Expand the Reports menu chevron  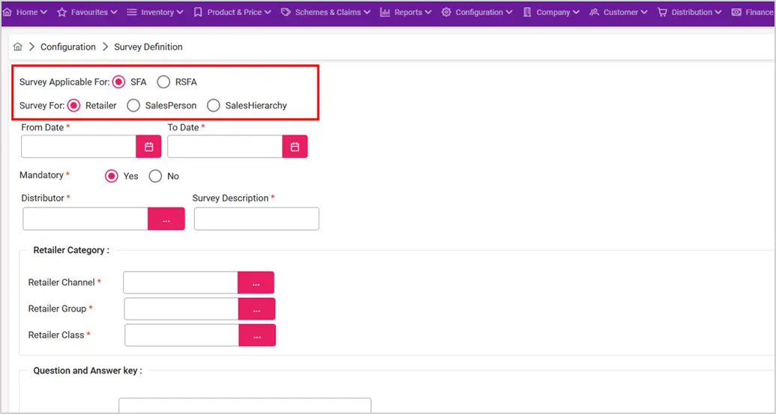(428, 12)
